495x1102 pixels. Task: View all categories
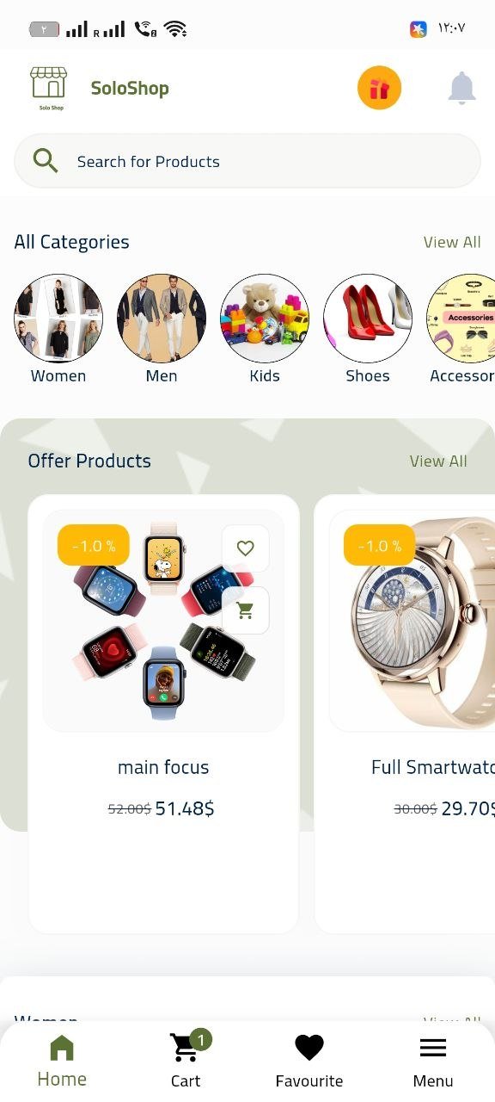click(x=452, y=242)
